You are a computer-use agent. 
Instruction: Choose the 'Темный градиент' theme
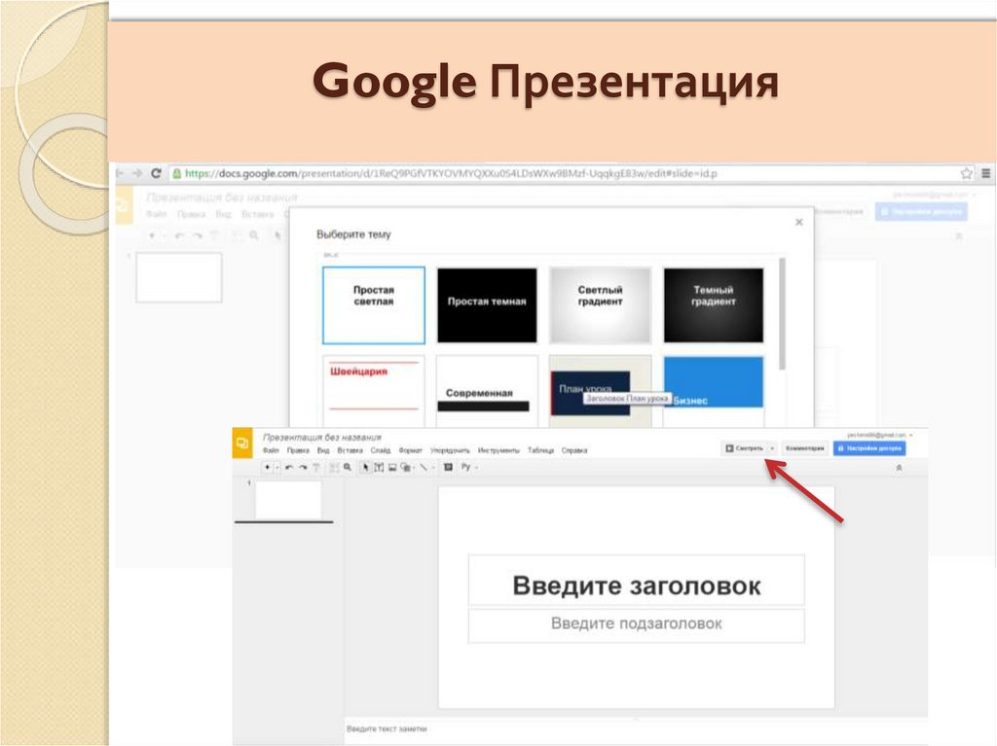pyautogui.click(x=714, y=305)
